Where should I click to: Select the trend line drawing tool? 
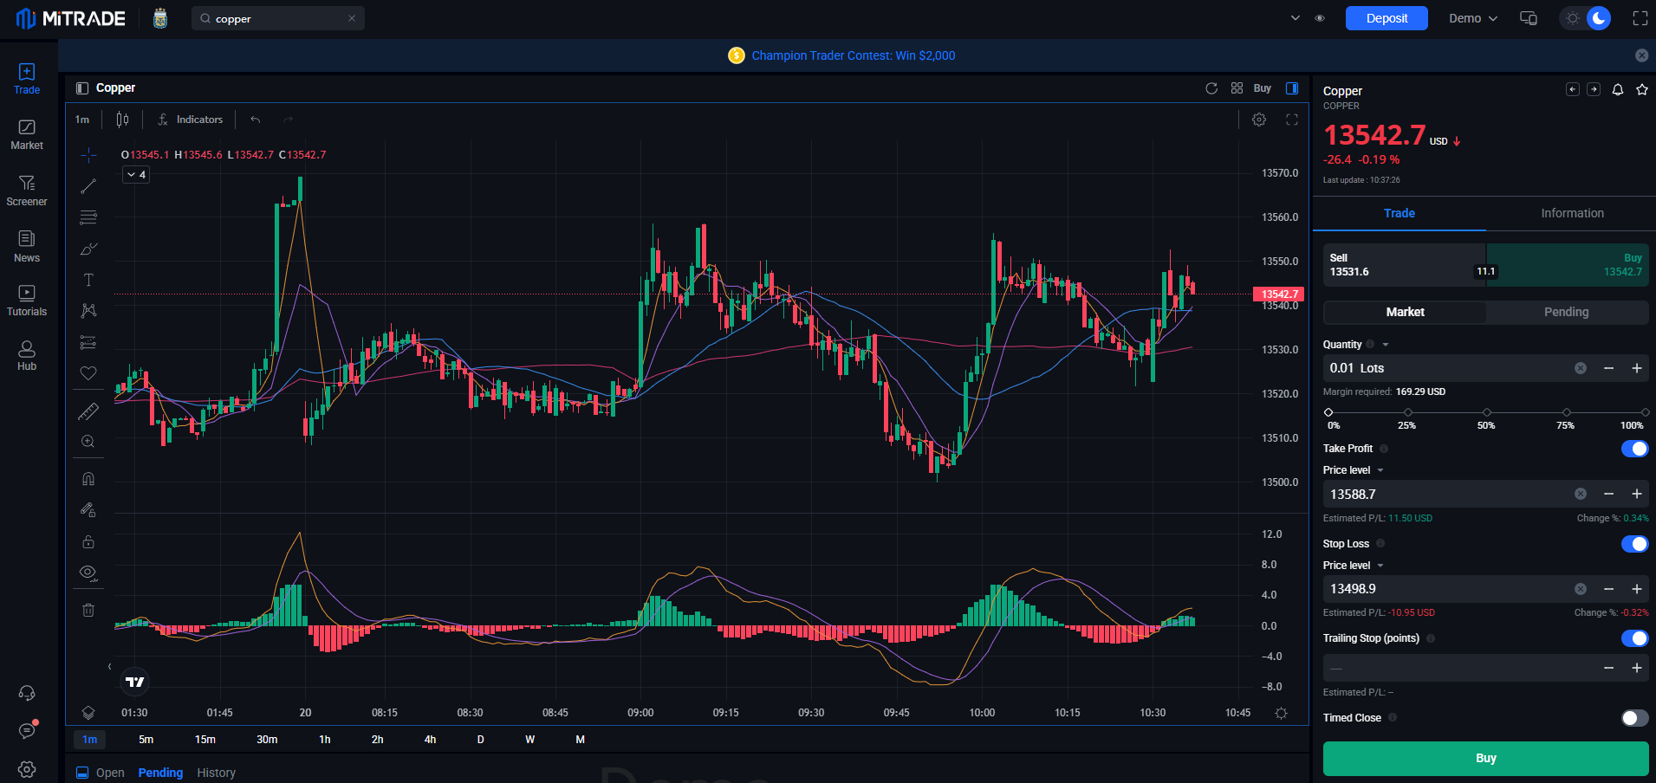88,186
